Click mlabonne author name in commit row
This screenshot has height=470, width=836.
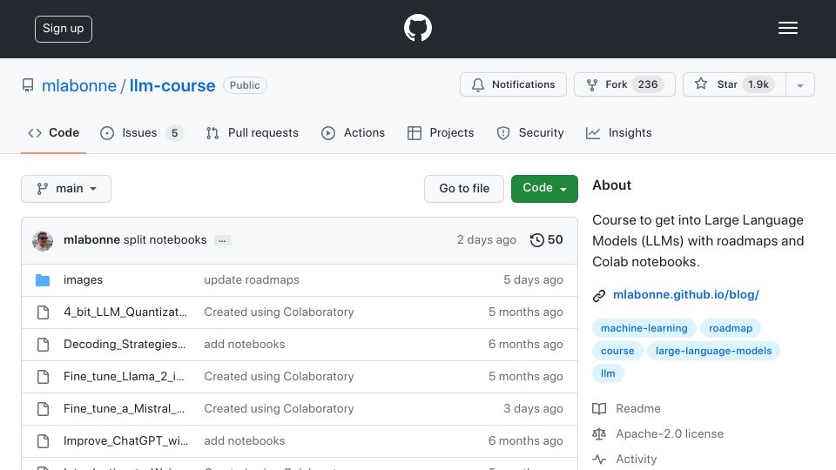pos(91,240)
